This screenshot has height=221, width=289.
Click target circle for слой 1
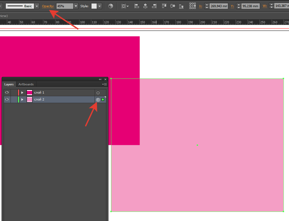coord(98,93)
